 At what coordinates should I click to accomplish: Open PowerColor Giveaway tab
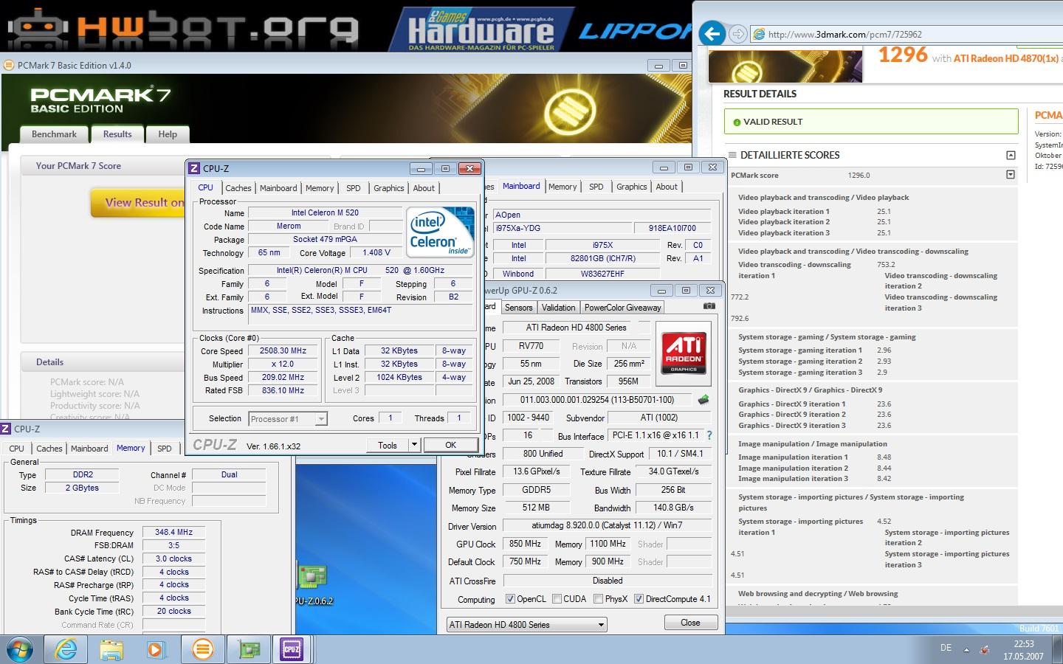coord(623,308)
